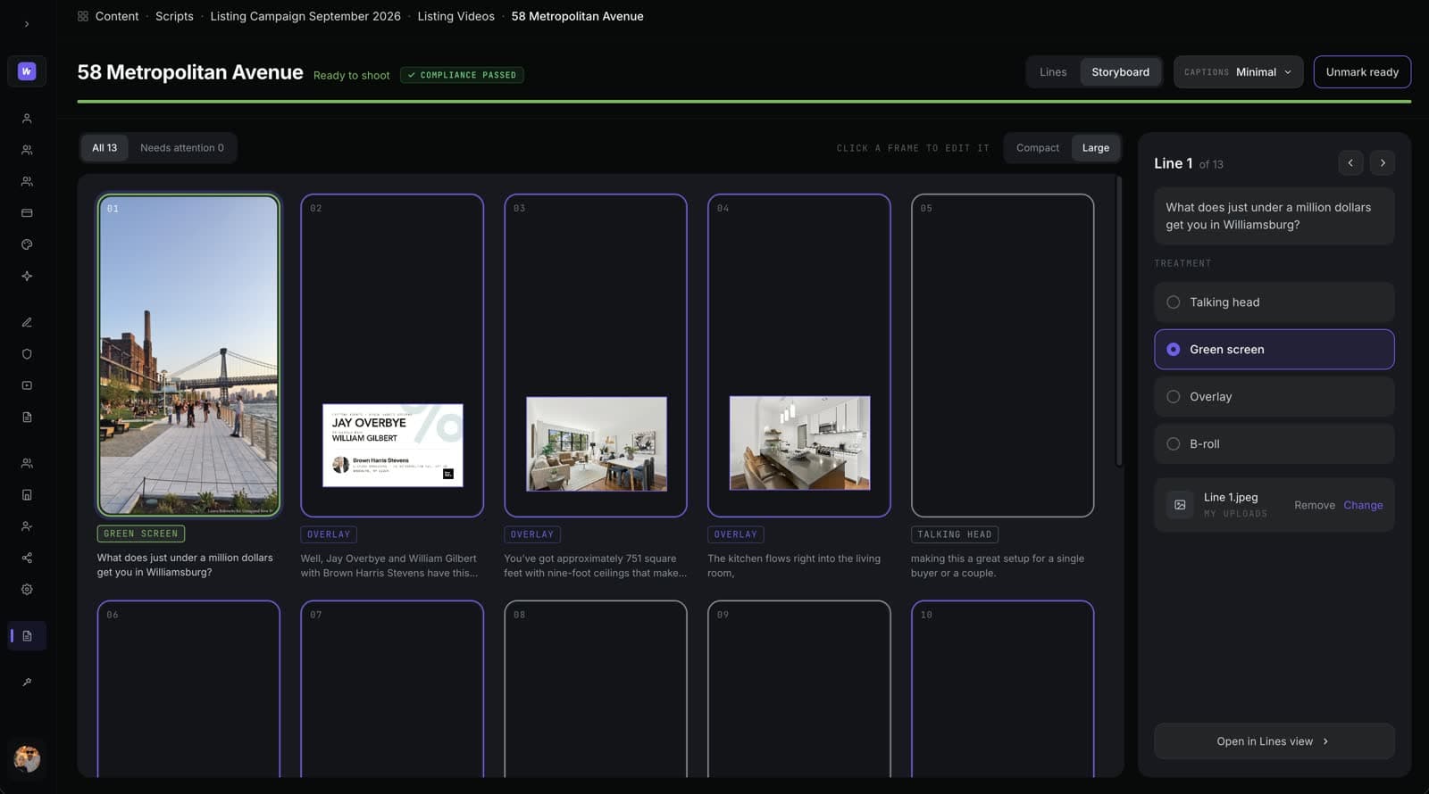Click the Ready to shoot status text
This screenshot has height=794, width=1429.
pyautogui.click(x=351, y=75)
